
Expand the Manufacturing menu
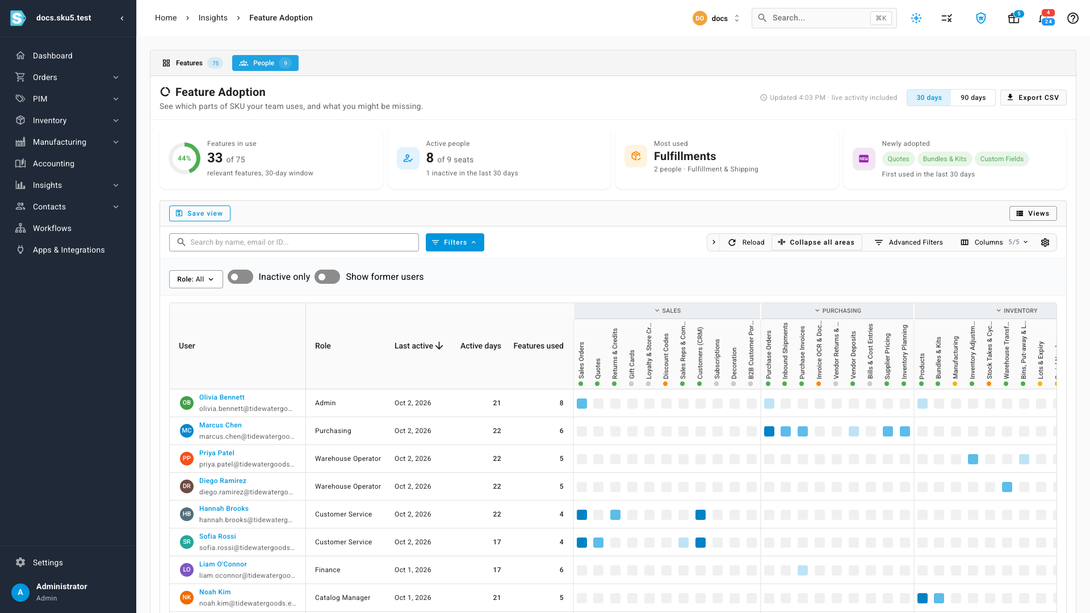pyautogui.click(x=68, y=142)
